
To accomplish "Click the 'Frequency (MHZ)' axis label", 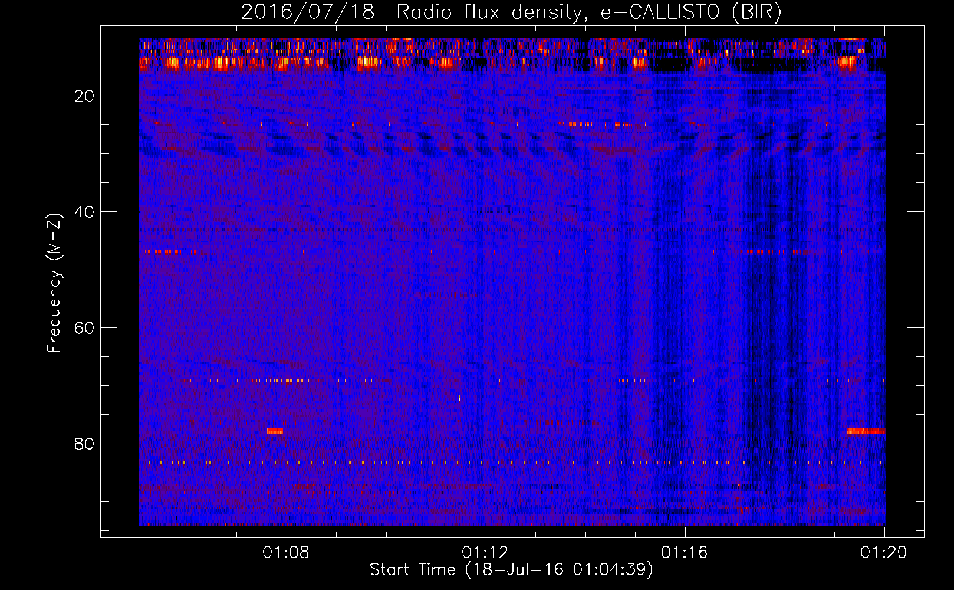I will tap(54, 283).
